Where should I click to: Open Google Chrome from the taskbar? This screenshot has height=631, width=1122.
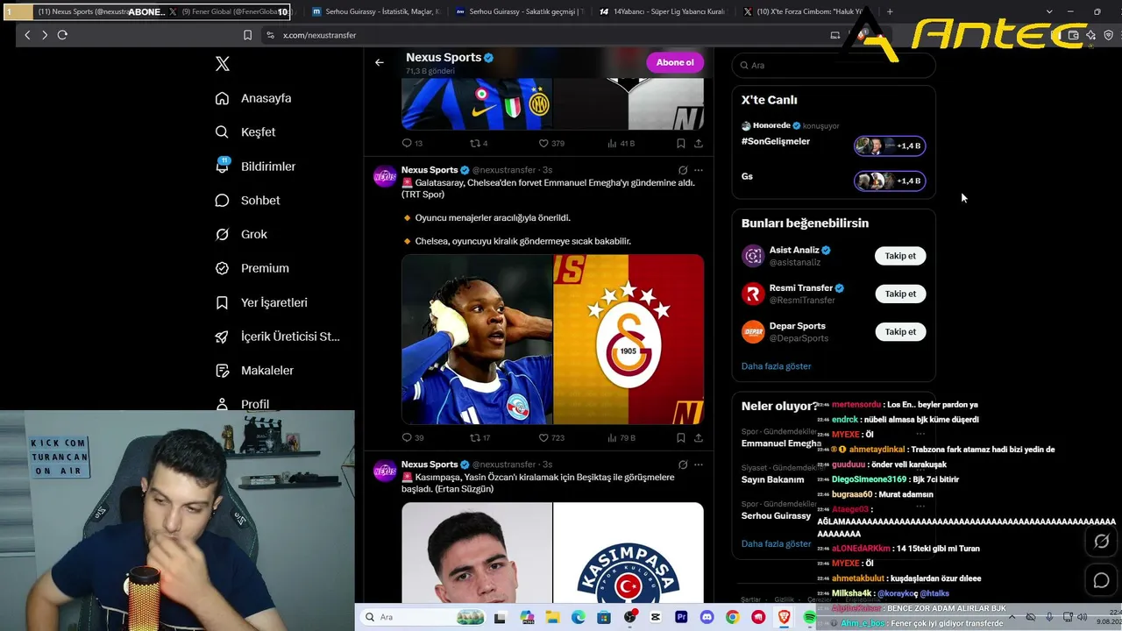click(732, 617)
